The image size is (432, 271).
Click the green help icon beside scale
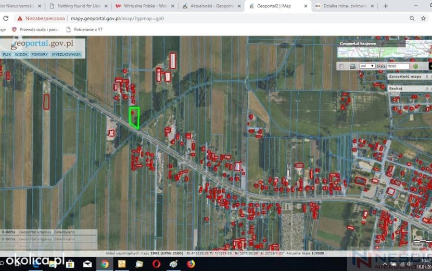[x=415, y=66]
